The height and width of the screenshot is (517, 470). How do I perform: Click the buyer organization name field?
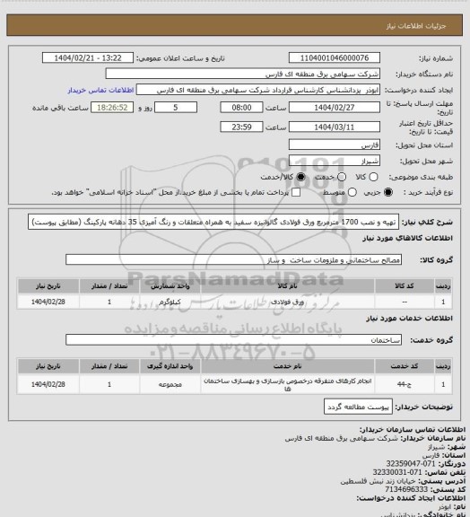click(x=242, y=74)
